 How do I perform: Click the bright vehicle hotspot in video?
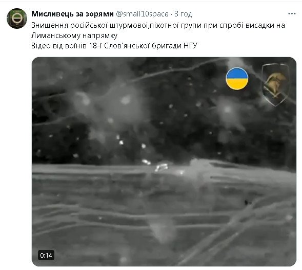tap(162, 167)
